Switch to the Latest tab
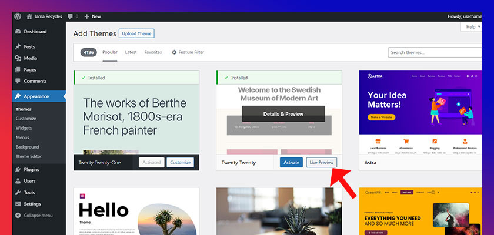This screenshot has width=494, height=235. 131,52
